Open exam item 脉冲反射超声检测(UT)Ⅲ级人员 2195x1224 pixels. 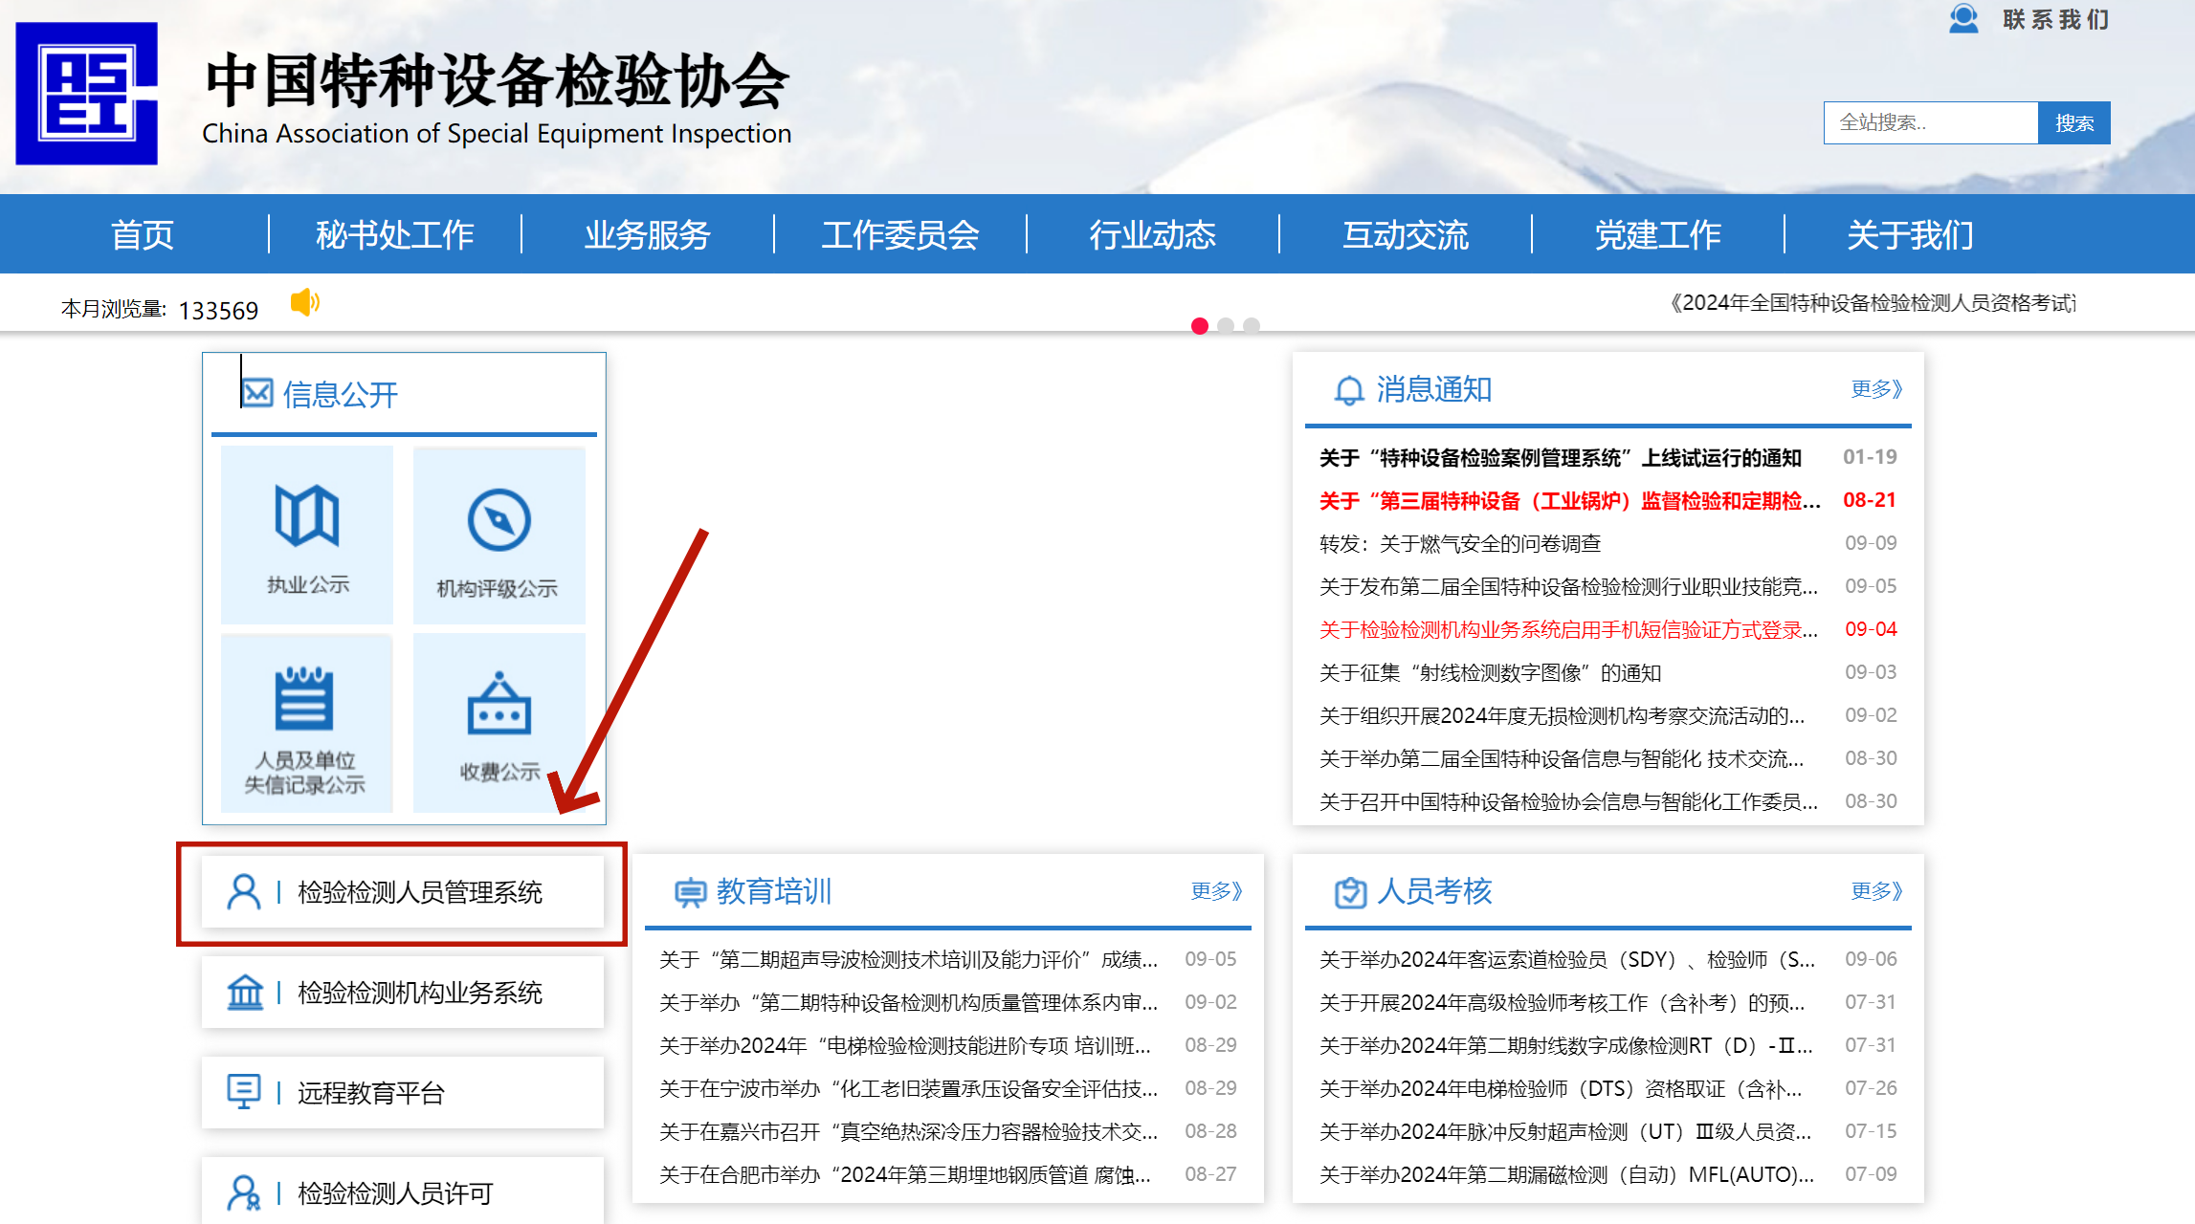click(x=1565, y=1131)
